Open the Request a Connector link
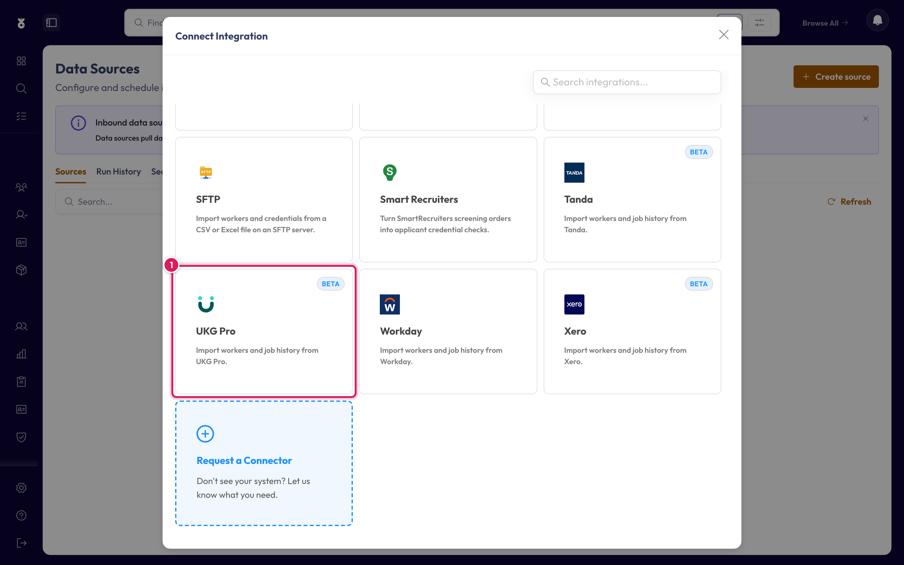904x565 pixels. pyautogui.click(x=244, y=460)
